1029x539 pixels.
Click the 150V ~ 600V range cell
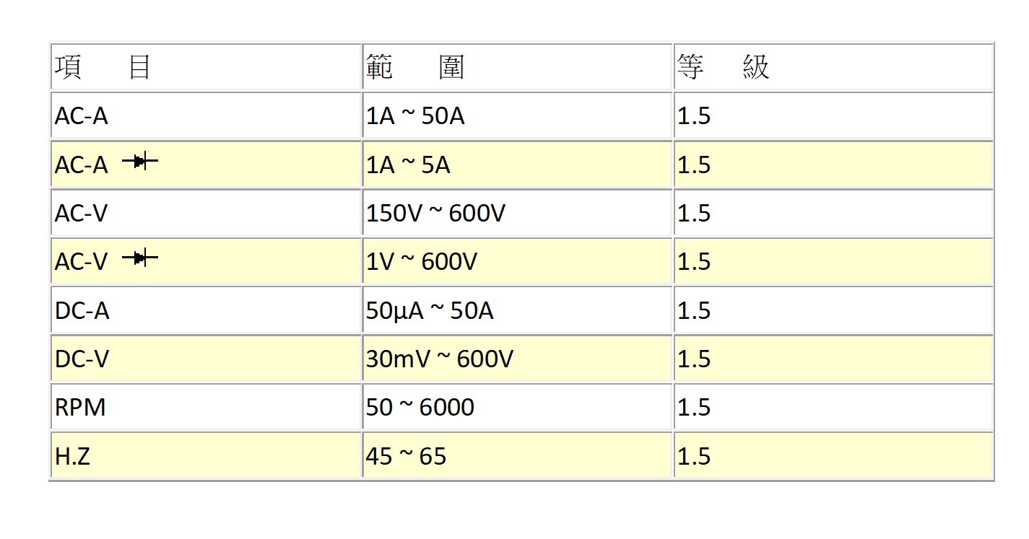coord(435,214)
